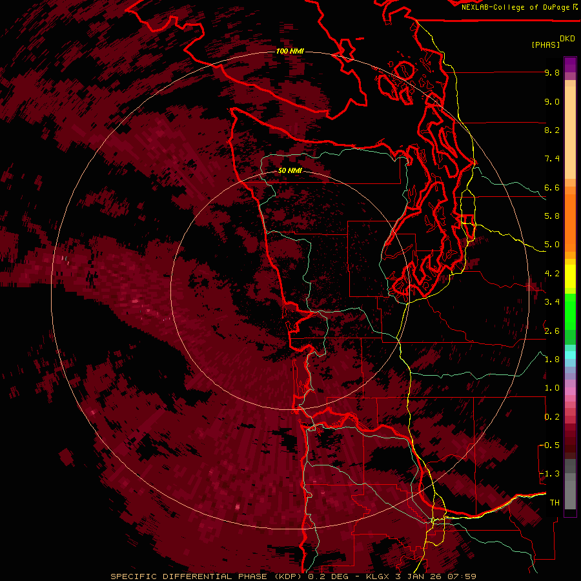Image resolution: width=581 pixels, height=581 pixels.
Task: Click the 6.6 legend value
Action: pos(552,187)
